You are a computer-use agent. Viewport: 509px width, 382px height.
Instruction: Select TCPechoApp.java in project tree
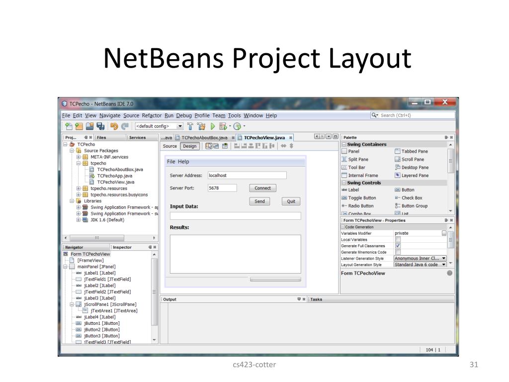pos(115,176)
